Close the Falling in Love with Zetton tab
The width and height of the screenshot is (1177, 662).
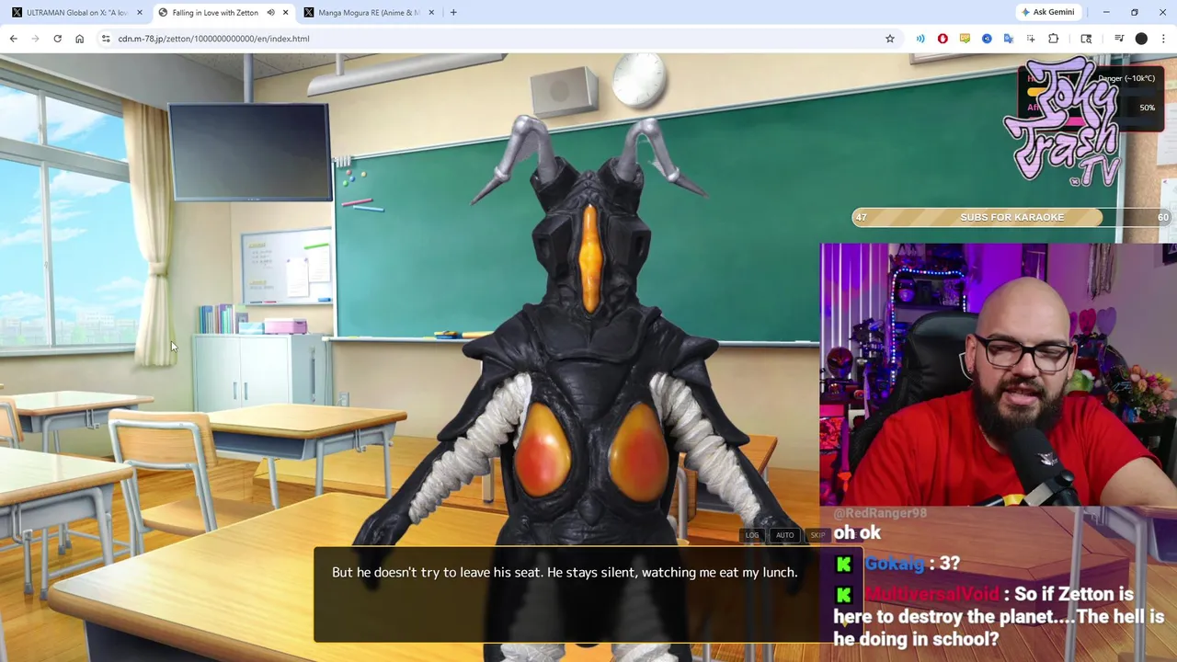(285, 13)
